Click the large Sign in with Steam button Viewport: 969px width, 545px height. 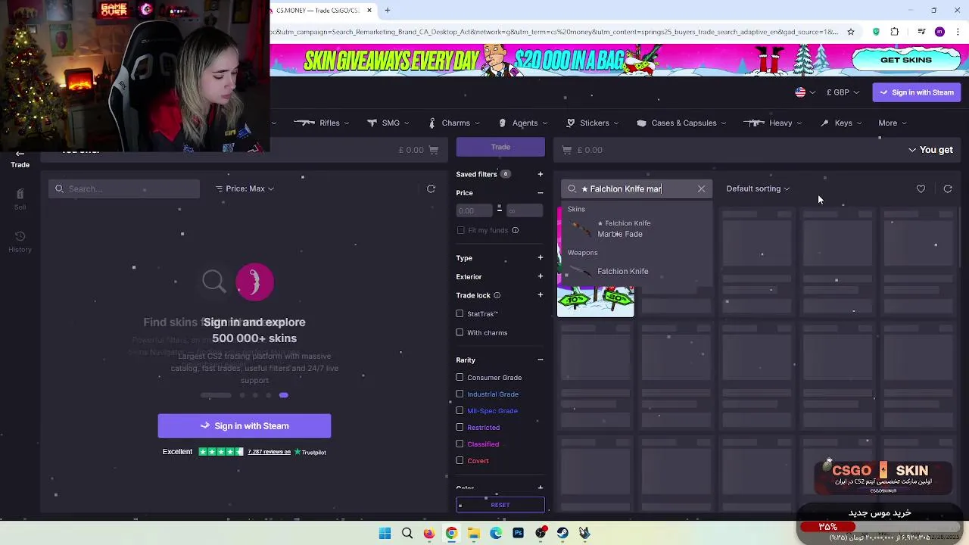245,425
